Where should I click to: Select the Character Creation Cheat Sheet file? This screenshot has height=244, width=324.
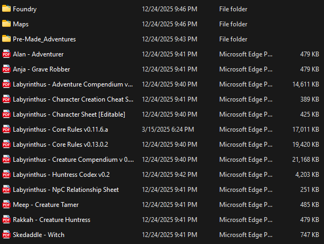pyautogui.click(x=73, y=99)
